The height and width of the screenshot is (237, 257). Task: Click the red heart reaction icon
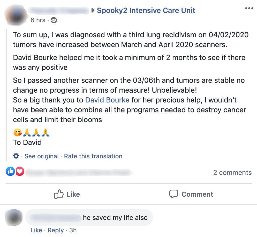coord(20,171)
